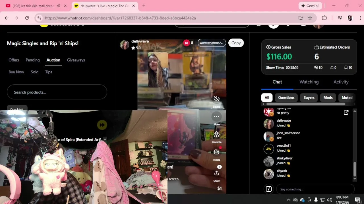Click stinkydiver in chat

284,158
